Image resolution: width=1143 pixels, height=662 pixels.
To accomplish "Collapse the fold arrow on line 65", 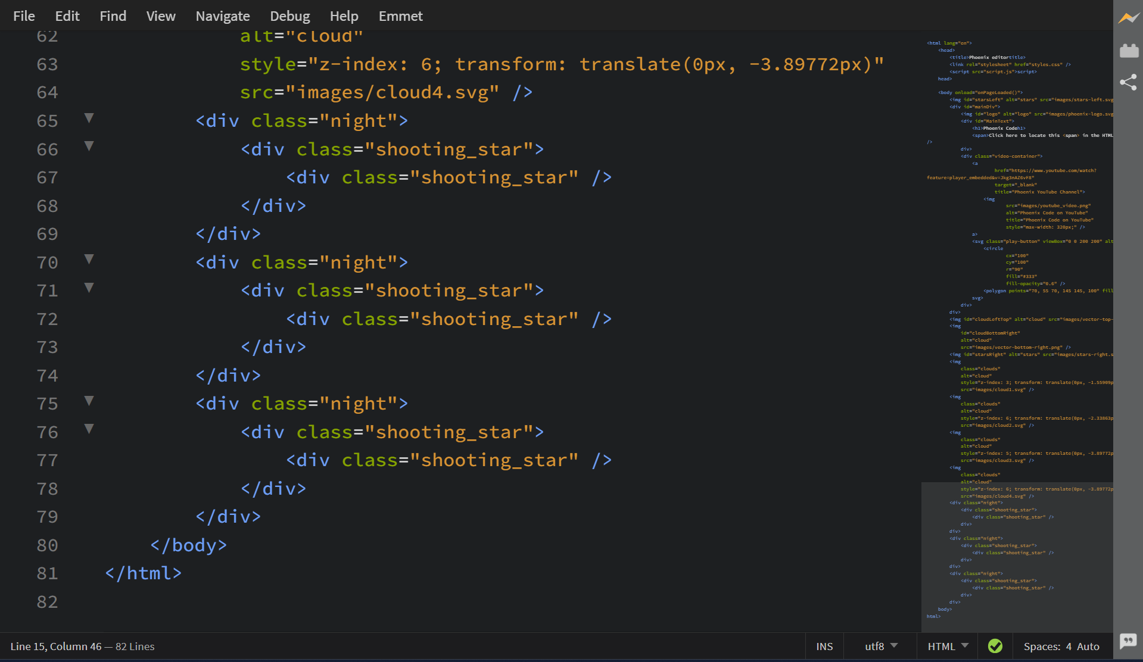I will [x=89, y=118].
